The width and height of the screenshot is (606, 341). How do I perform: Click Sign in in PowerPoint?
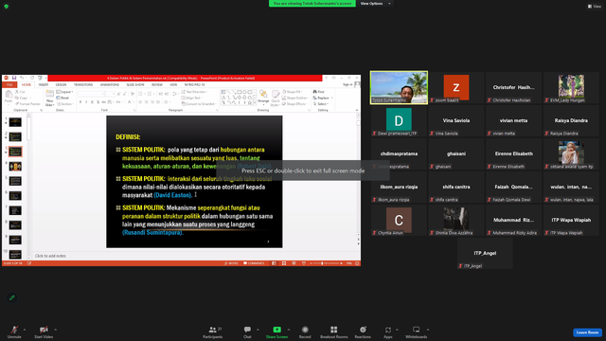click(348, 84)
